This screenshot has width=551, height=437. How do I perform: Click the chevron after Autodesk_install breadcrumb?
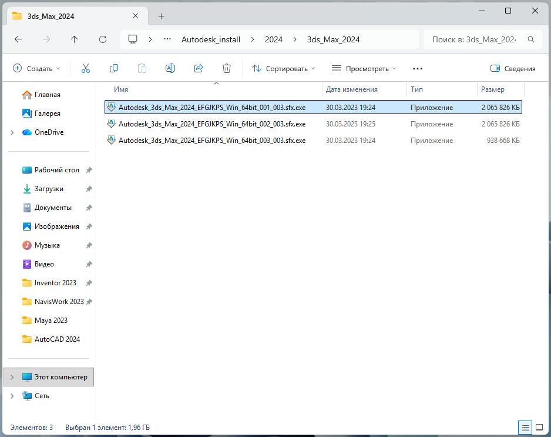coord(253,39)
